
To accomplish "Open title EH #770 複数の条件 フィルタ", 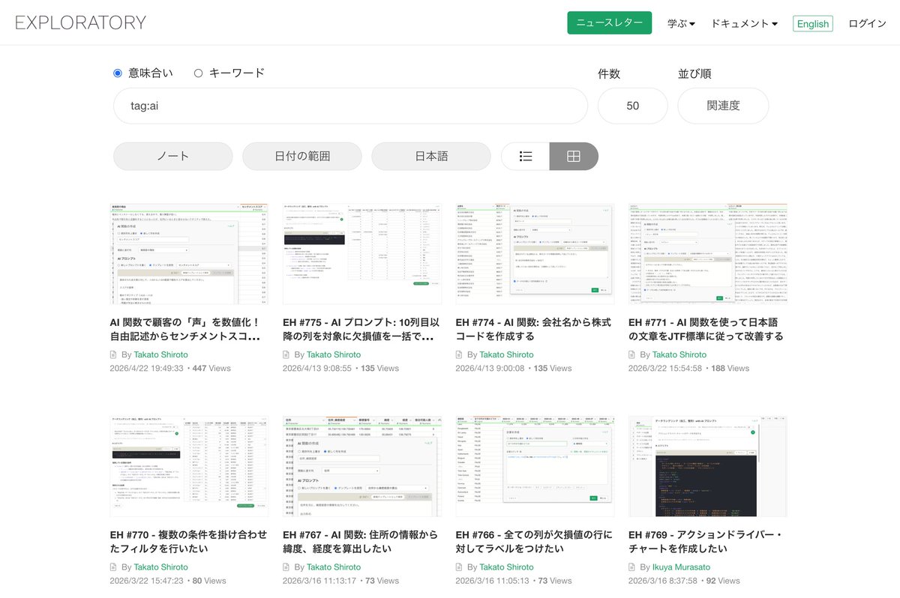I will click(x=188, y=541).
